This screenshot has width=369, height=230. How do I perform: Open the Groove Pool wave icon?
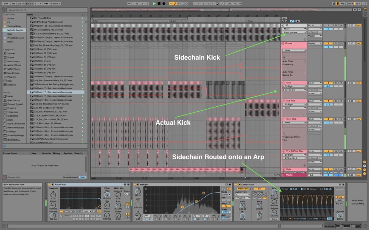(4, 178)
